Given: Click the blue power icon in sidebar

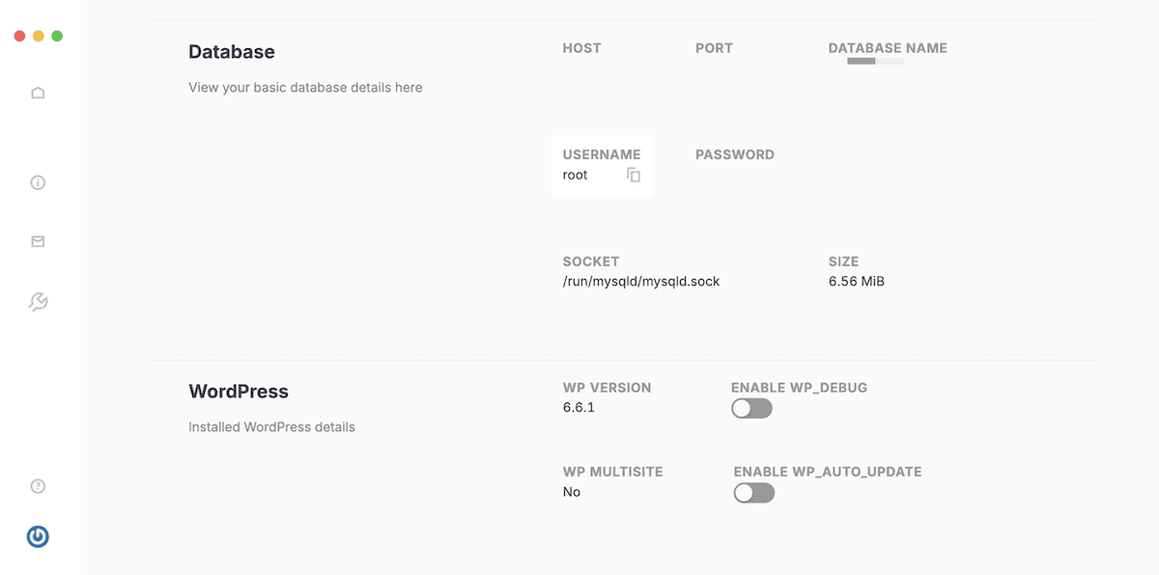Looking at the screenshot, I should [38, 536].
